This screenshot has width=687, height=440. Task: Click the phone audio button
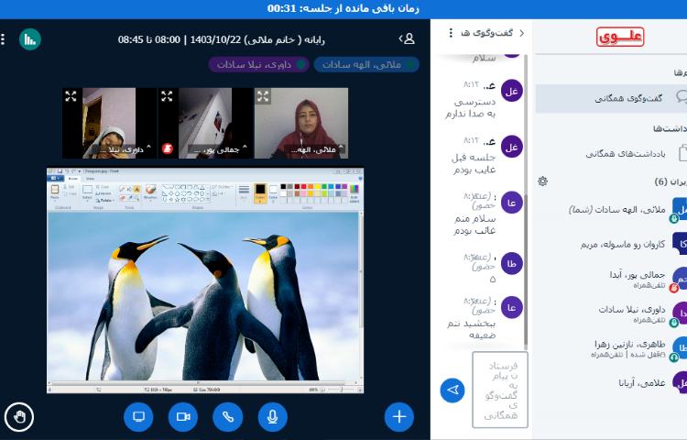(228, 417)
